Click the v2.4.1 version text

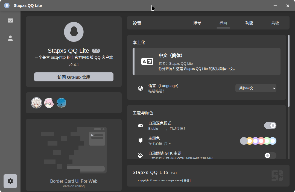click(74, 65)
